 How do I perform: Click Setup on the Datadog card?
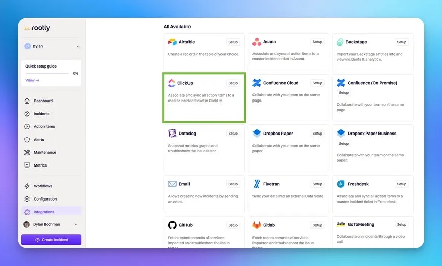click(x=233, y=134)
